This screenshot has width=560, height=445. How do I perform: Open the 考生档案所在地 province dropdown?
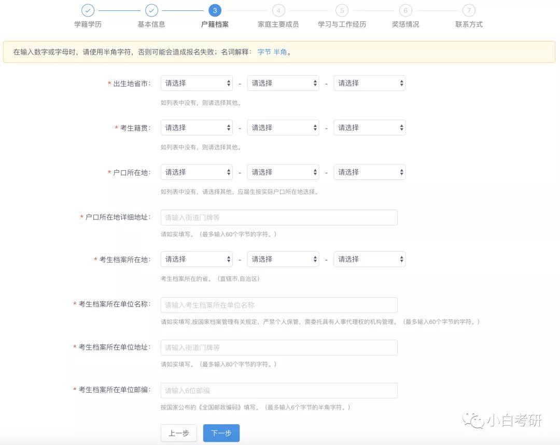(x=196, y=259)
